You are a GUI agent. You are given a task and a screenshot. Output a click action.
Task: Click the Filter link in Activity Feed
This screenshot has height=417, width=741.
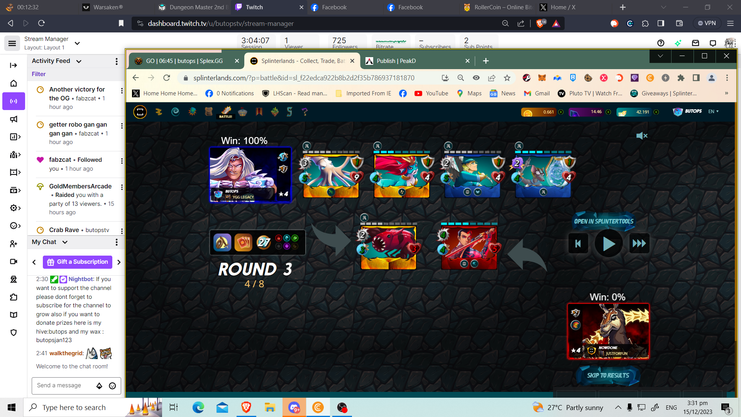pos(39,74)
